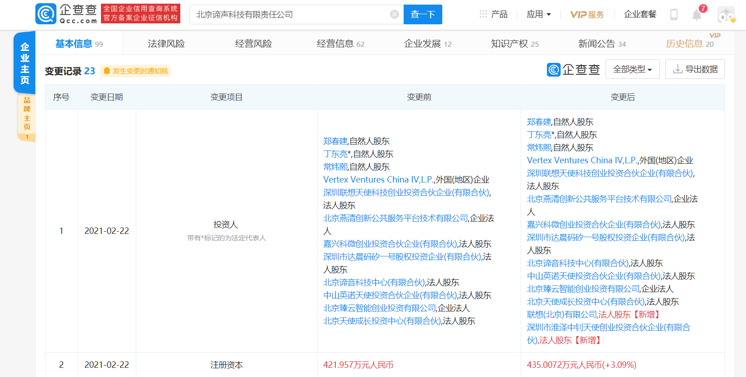Open 深圳联想天使科技创业投资 link in 变更前 column

click(406, 193)
